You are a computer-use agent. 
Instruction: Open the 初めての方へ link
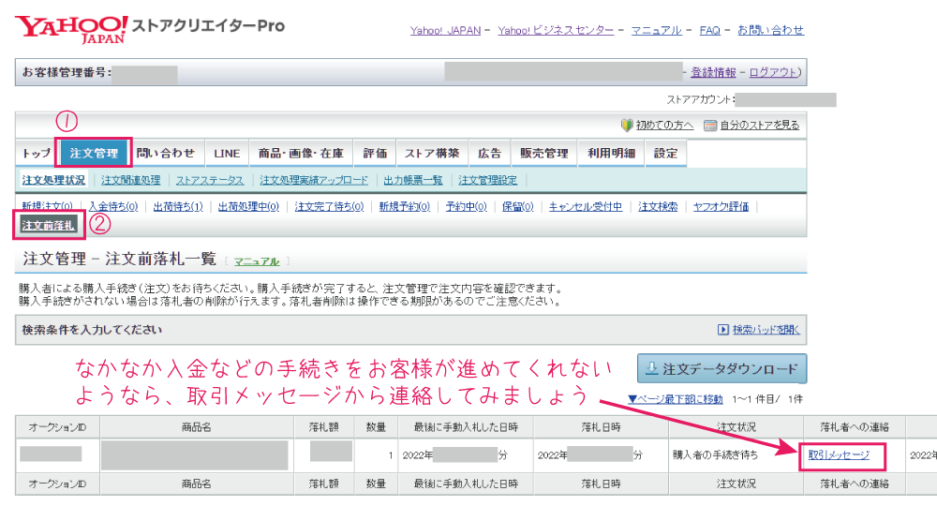click(664, 125)
